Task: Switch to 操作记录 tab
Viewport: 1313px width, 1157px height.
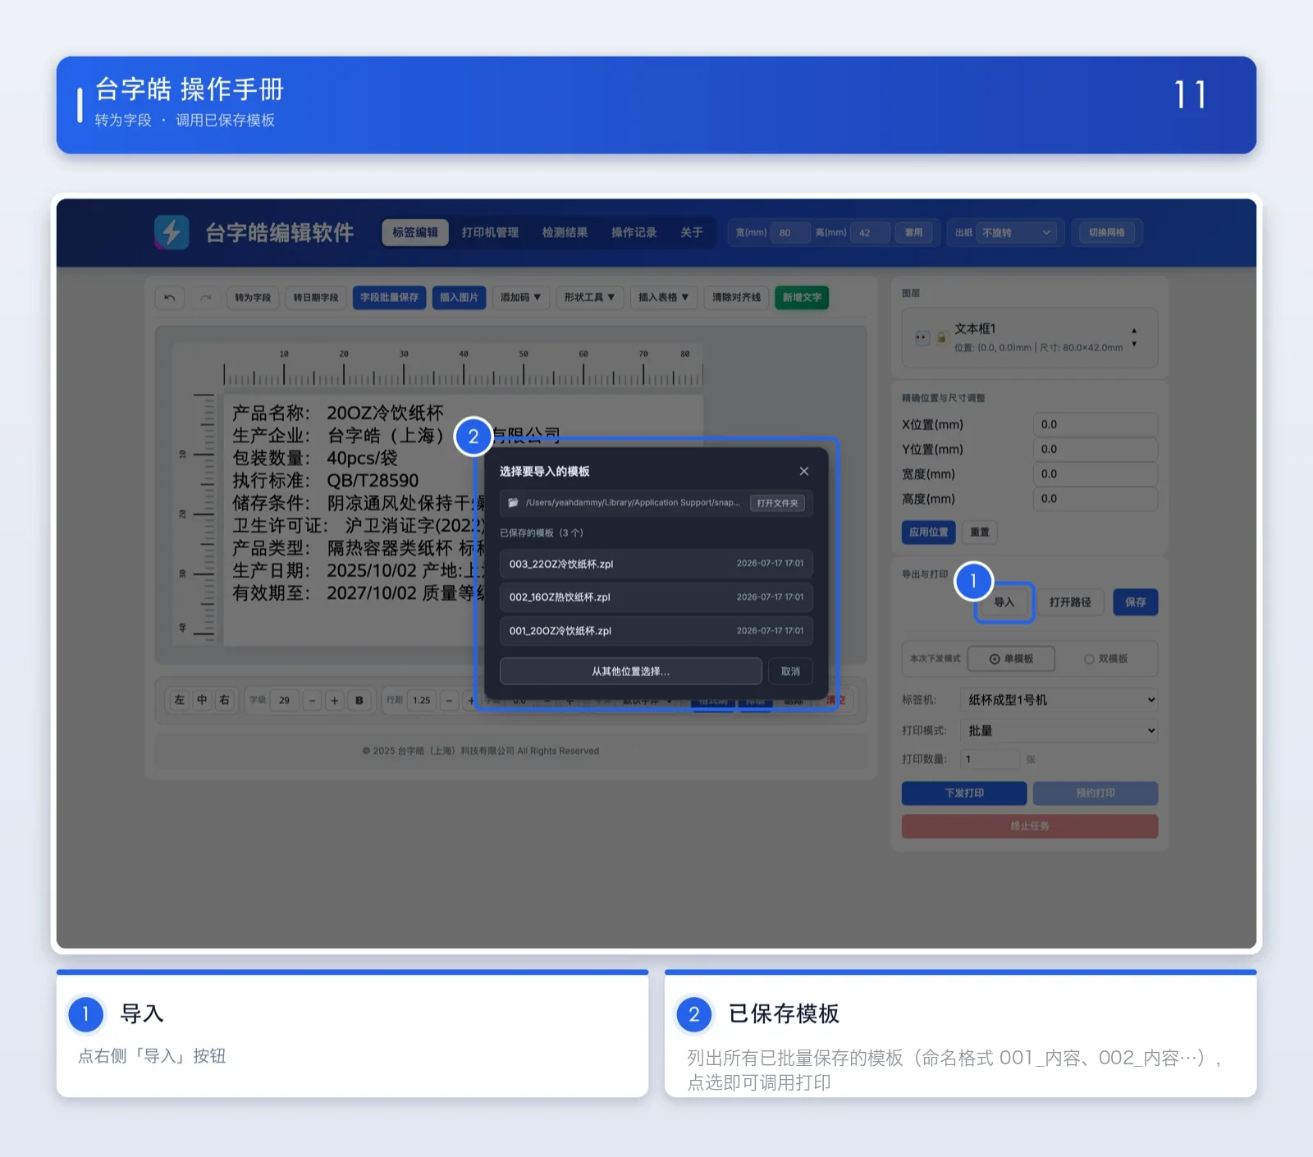Action: [x=634, y=232]
